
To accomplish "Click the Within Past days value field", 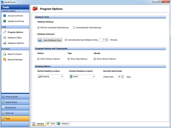I will pyautogui.click(x=119, y=77).
